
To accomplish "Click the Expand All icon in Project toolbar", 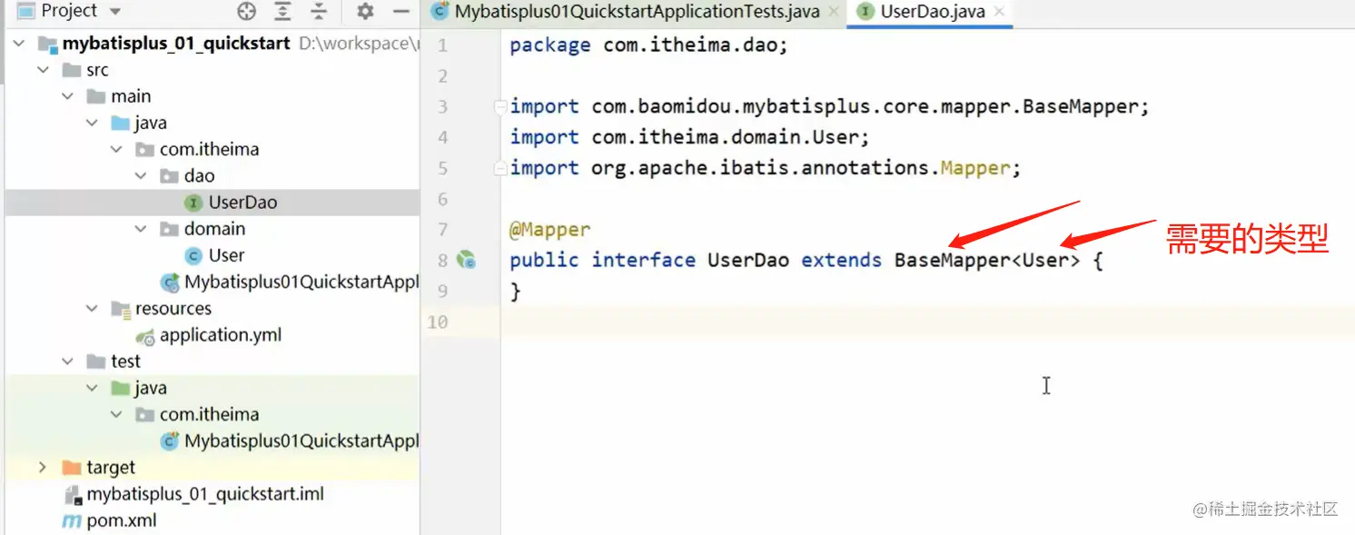I will coord(283,11).
